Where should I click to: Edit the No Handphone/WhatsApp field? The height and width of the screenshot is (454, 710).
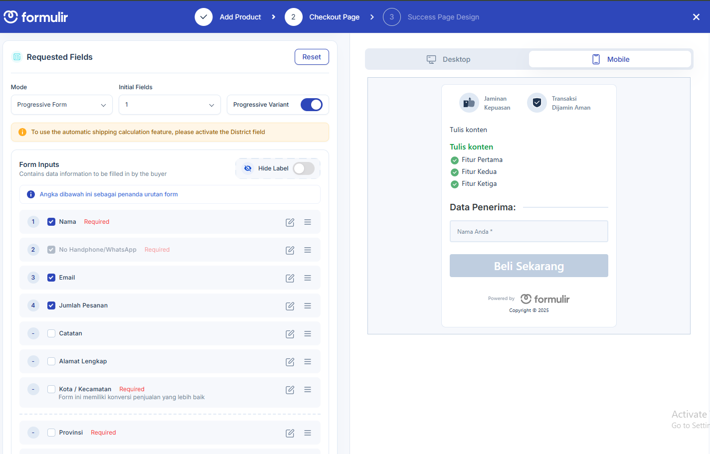[x=290, y=250]
